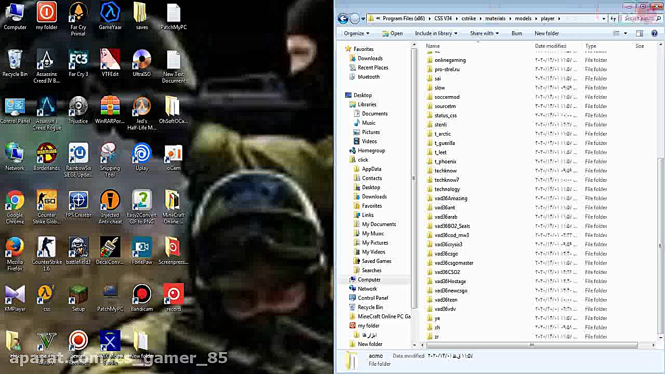Open the Organize dropdown menu
The height and width of the screenshot is (374, 665).
(x=356, y=33)
